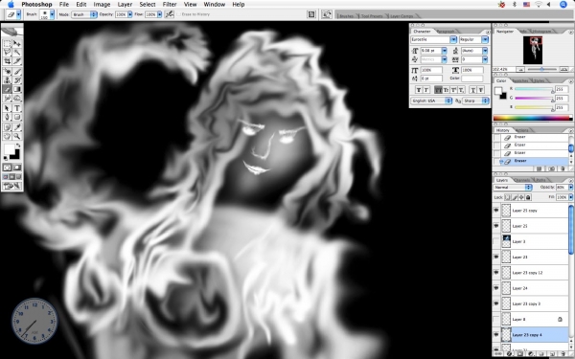
Task: Select the Magic Wand tool
Action: point(17,53)
